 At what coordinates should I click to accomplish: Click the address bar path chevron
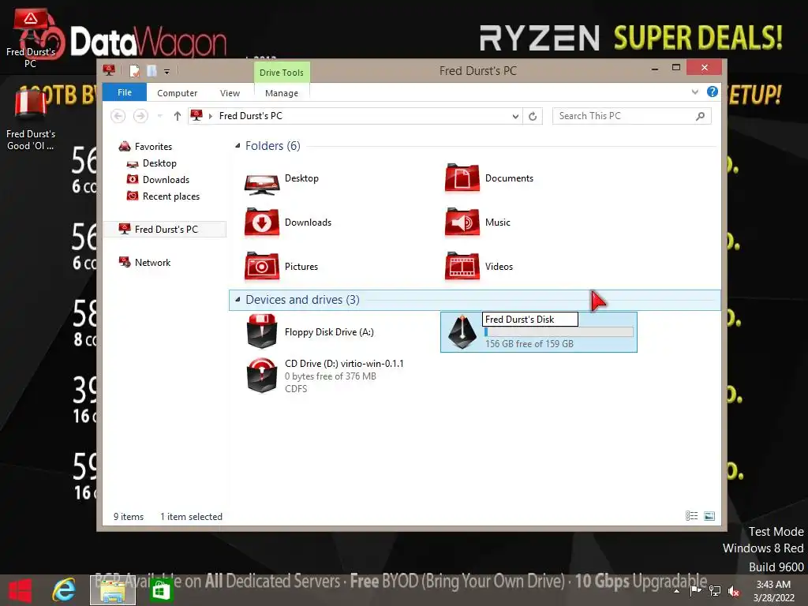tap(210, 116)
